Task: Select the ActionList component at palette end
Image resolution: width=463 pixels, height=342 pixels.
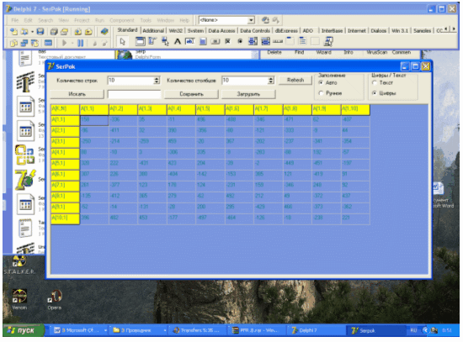Action: coord(328,41)
